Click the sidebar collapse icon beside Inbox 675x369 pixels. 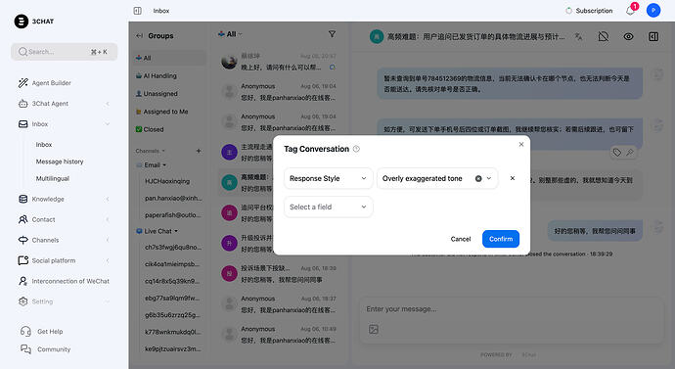pyautogui.click(x=137, y=11)
